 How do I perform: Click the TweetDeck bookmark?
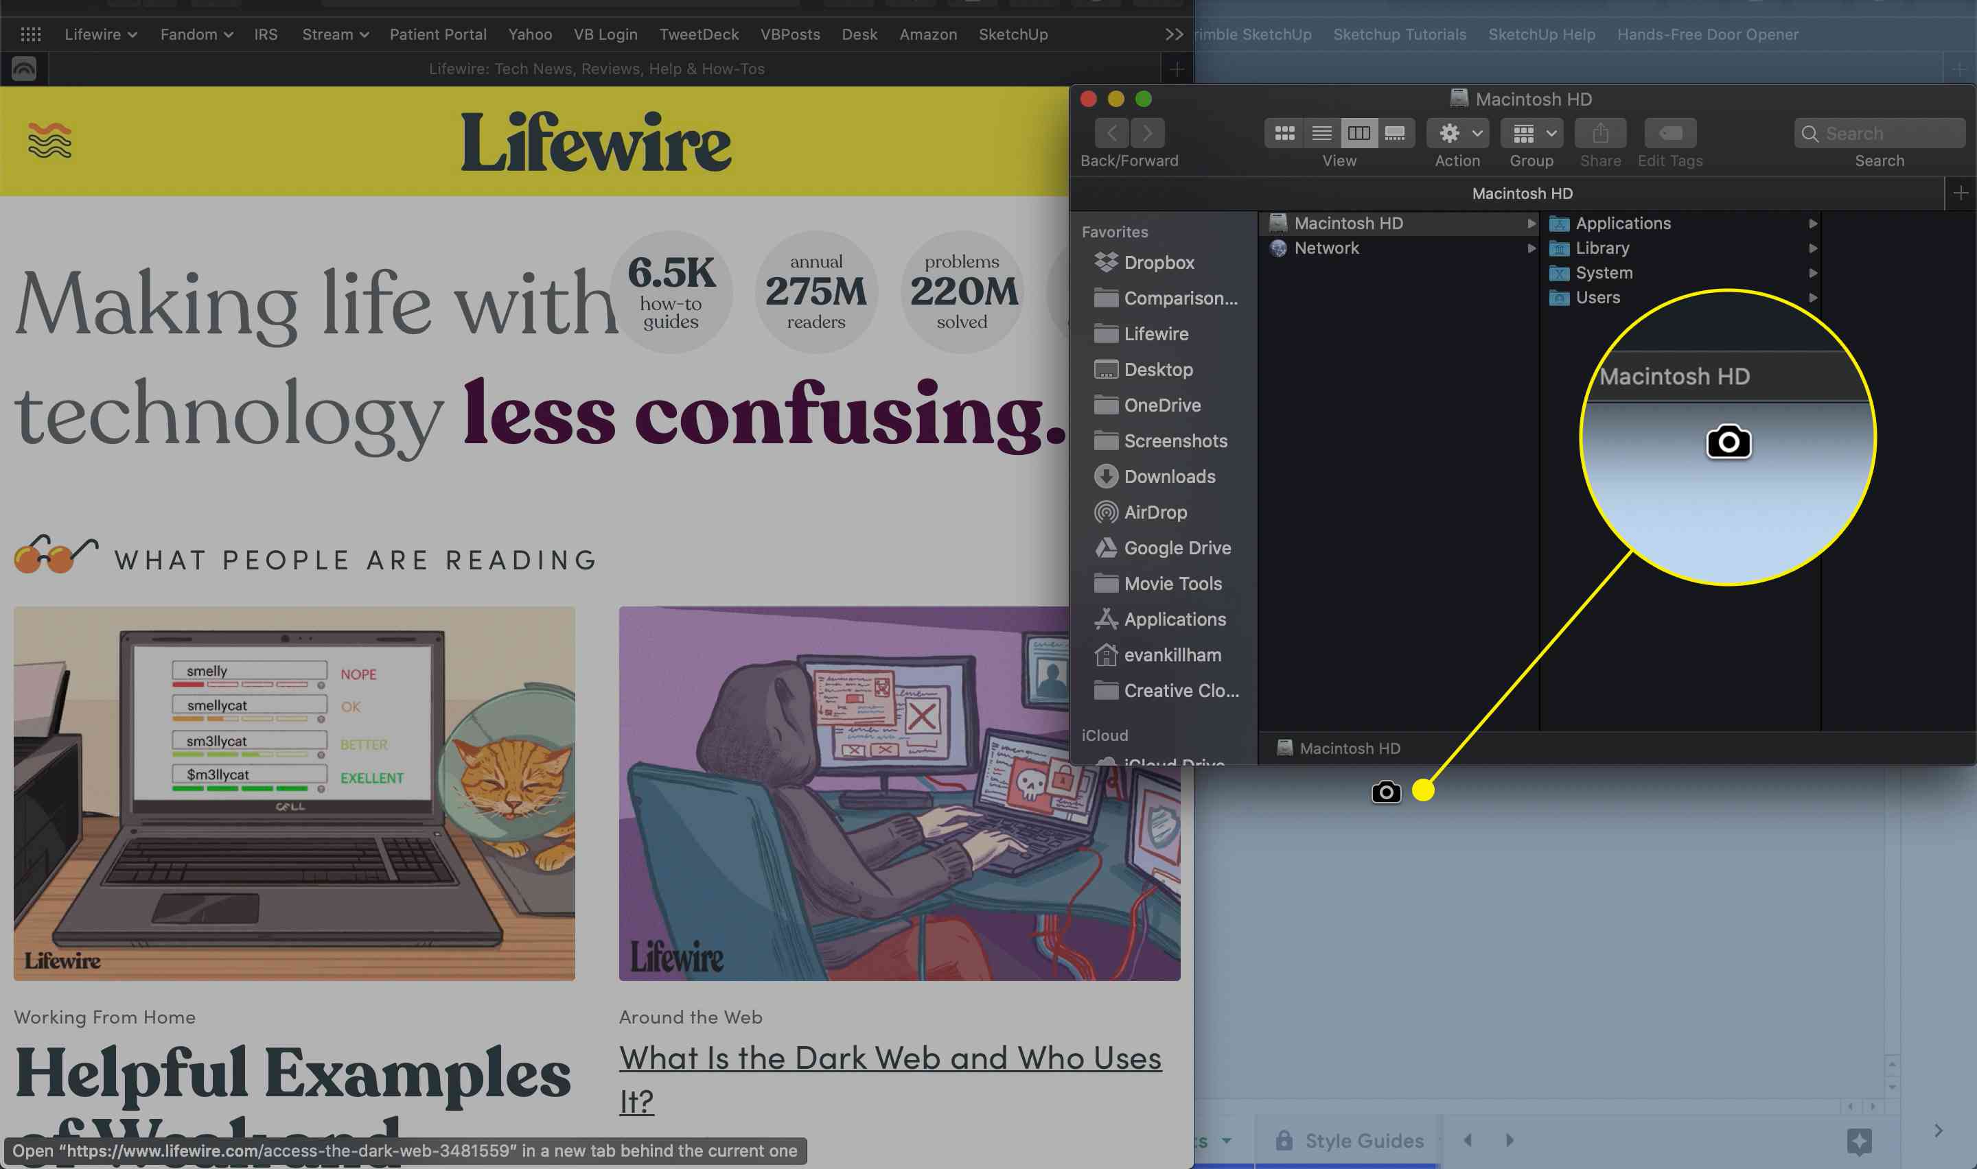699,35
